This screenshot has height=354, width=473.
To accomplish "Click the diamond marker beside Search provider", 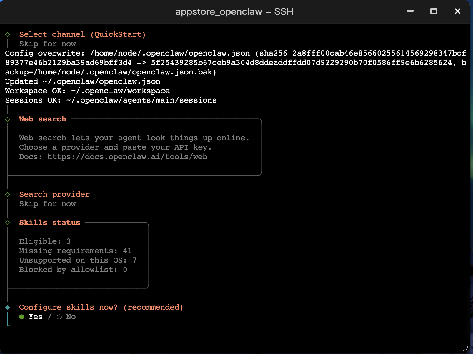I will click(x=8, y=194).
